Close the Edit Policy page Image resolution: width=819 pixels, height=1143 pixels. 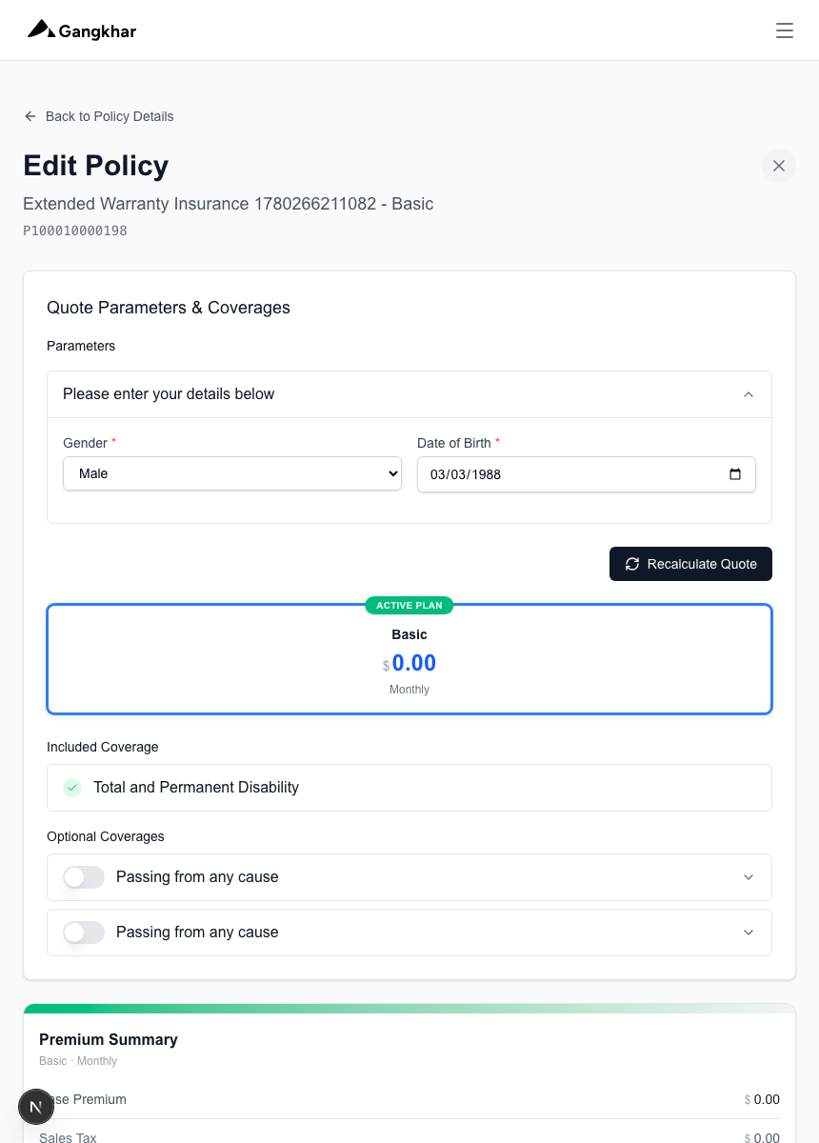pos(779,166)
